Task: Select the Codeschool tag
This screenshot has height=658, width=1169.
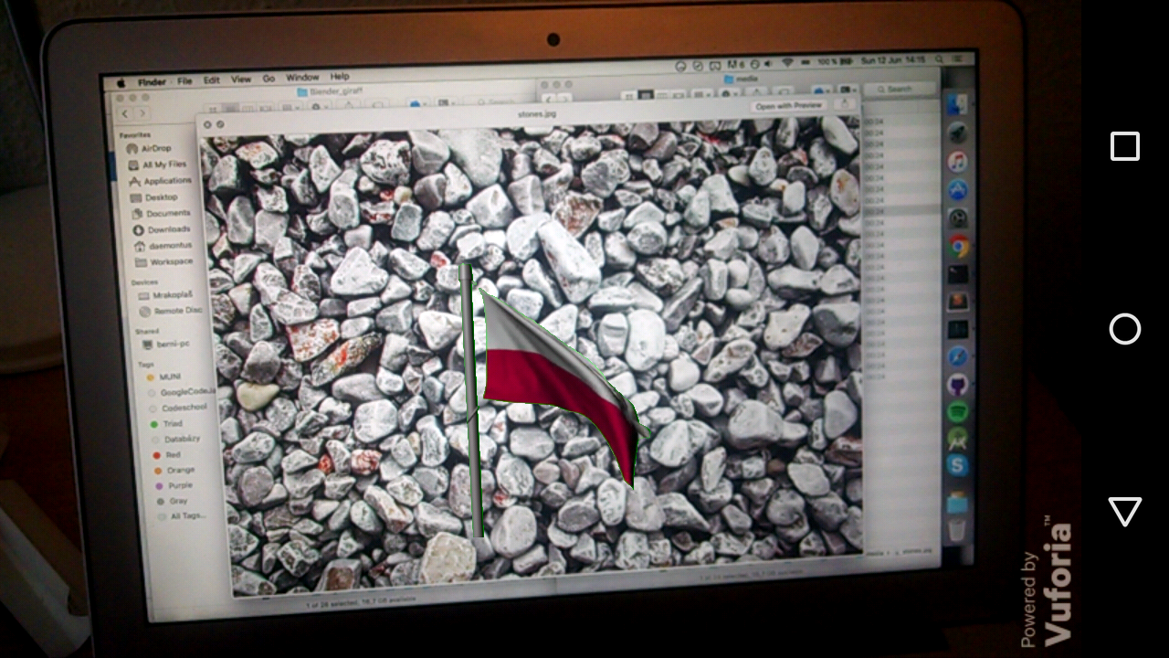Action: 178,408
